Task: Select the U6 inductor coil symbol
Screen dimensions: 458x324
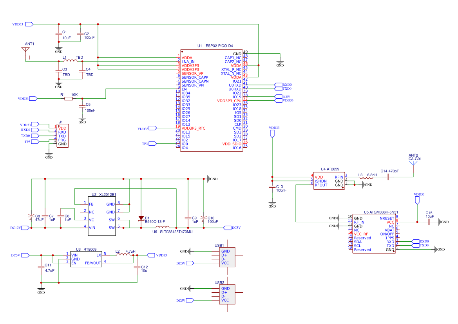Action: pyautogui.click(x=162, y=227)
